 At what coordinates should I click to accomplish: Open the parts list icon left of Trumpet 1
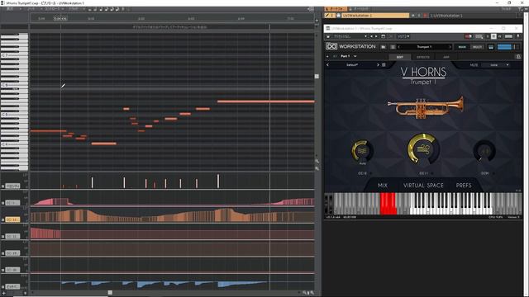point(393,47)
